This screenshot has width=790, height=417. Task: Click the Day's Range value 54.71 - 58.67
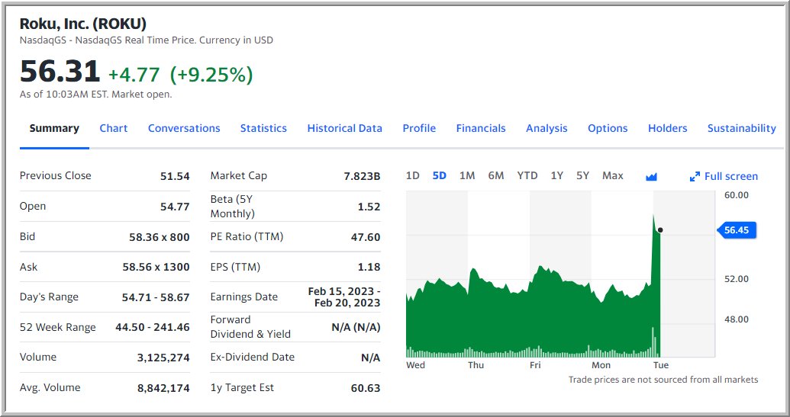tap(156, 297)
